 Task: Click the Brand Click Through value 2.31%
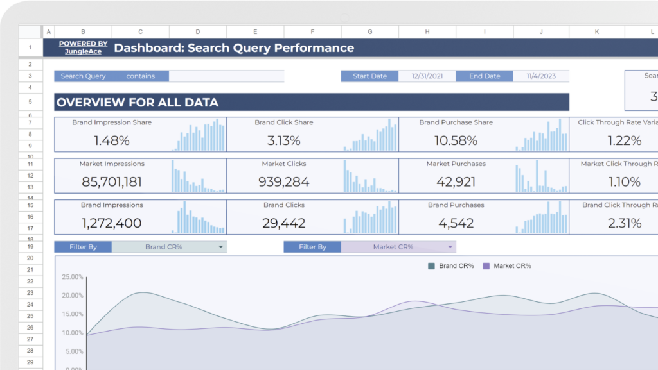tap(625, 223)
